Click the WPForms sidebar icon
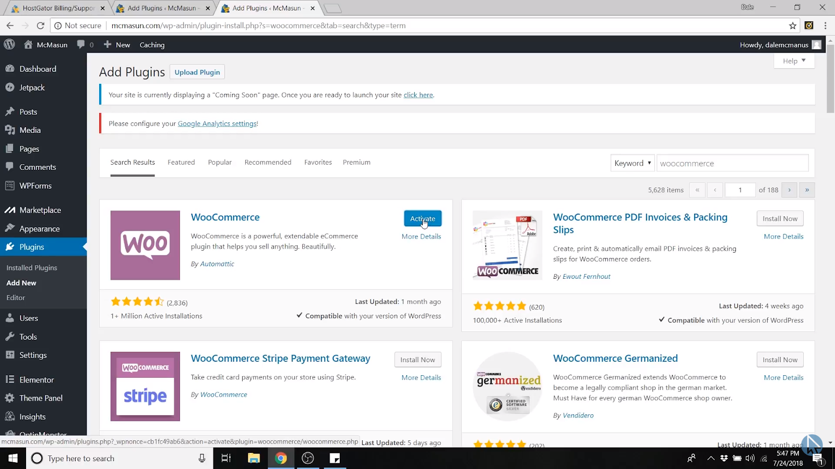The image size is (835, 469). pyautogui.click(x=10, y=186)
